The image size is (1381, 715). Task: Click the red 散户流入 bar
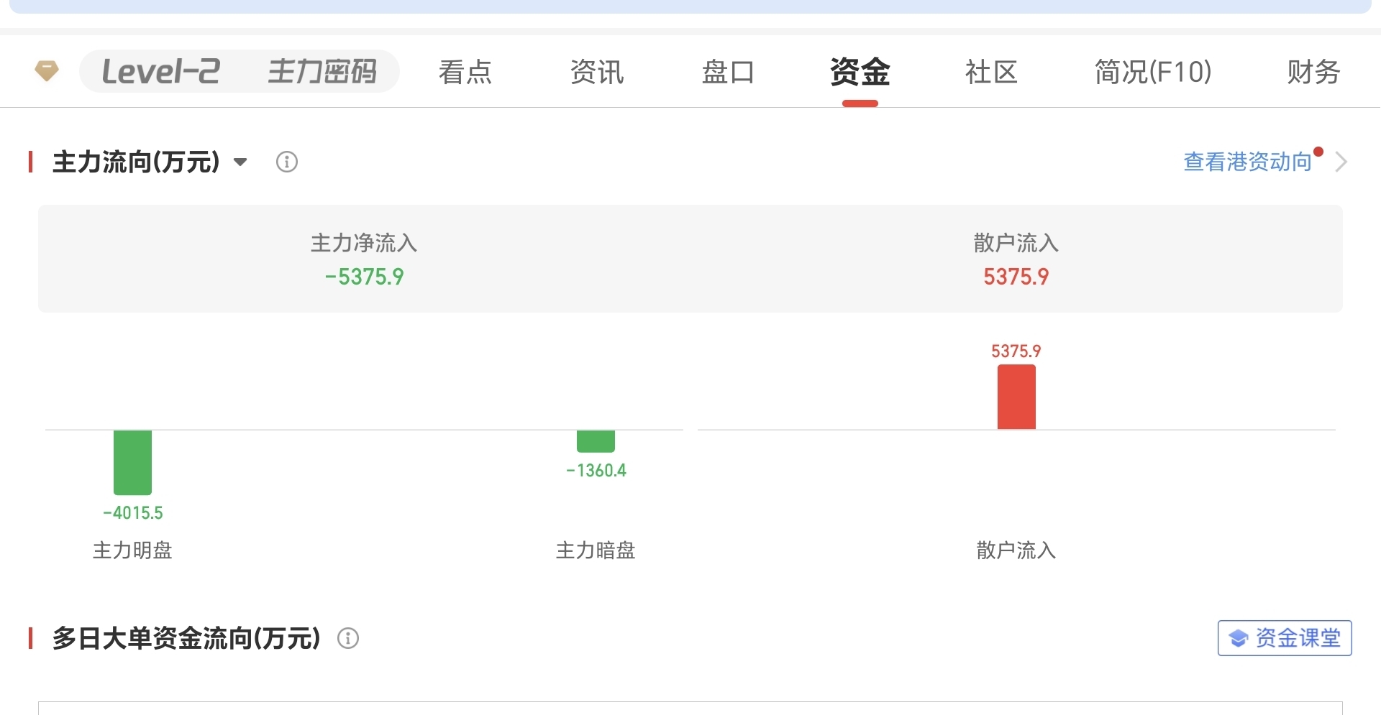[x=1016, y=397]
